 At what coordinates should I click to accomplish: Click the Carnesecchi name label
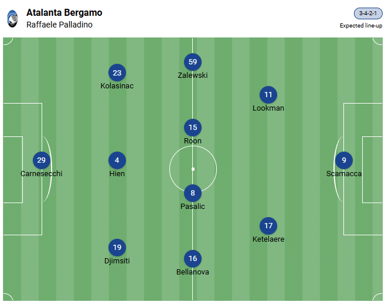point(41,174)
